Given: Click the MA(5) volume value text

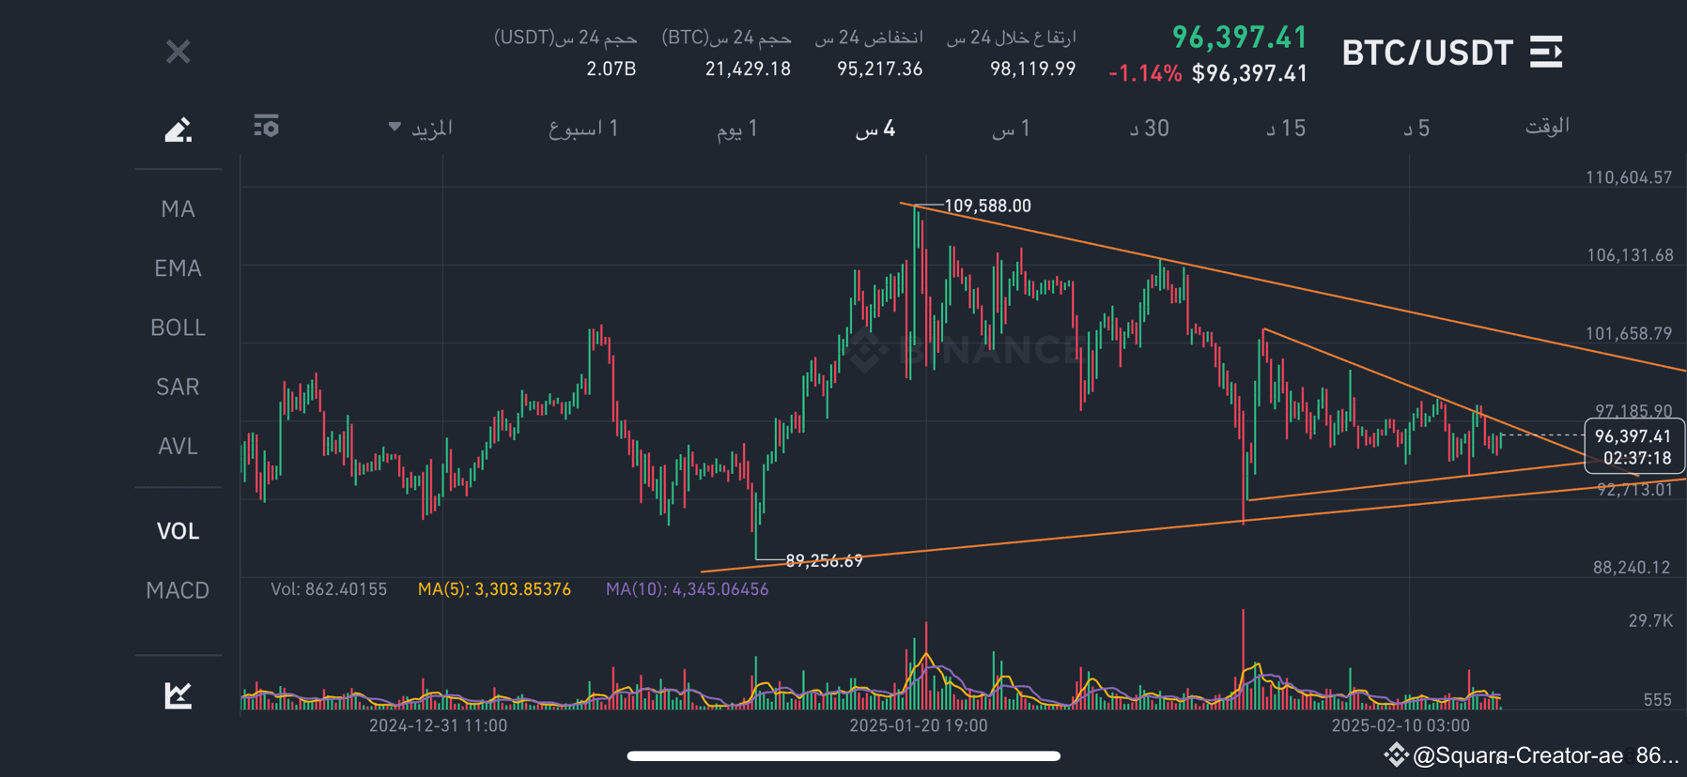Looking at the screenshot, I should tap(494, 589).
